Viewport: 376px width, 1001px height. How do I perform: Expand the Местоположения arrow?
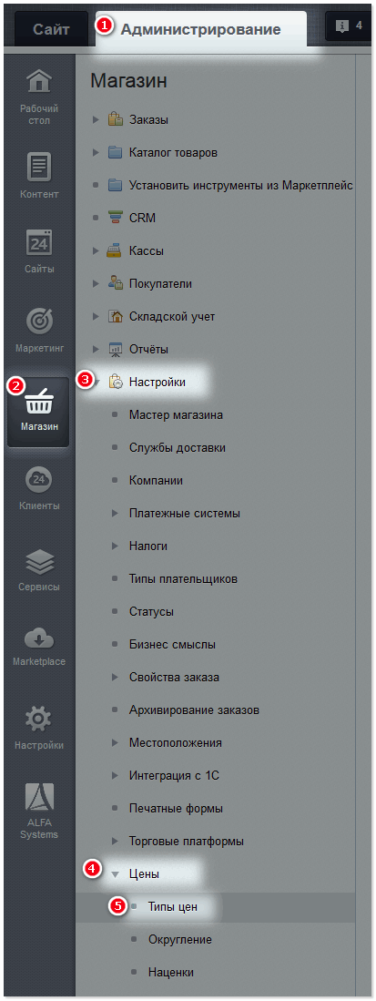click(x=115, y=743)
